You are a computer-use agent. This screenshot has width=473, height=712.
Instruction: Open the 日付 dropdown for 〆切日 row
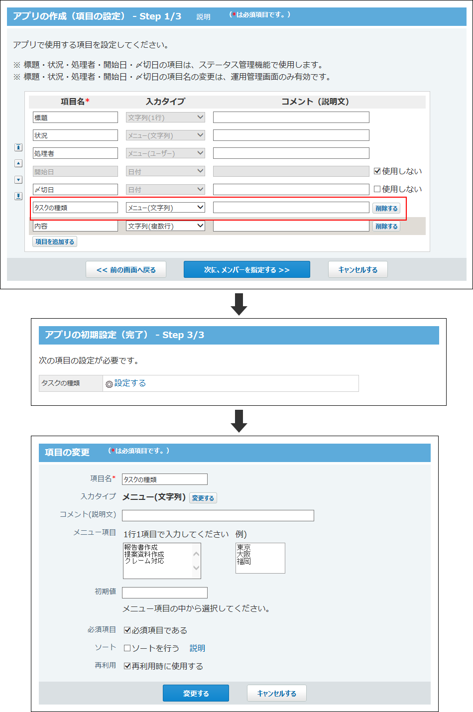(165, 190)
